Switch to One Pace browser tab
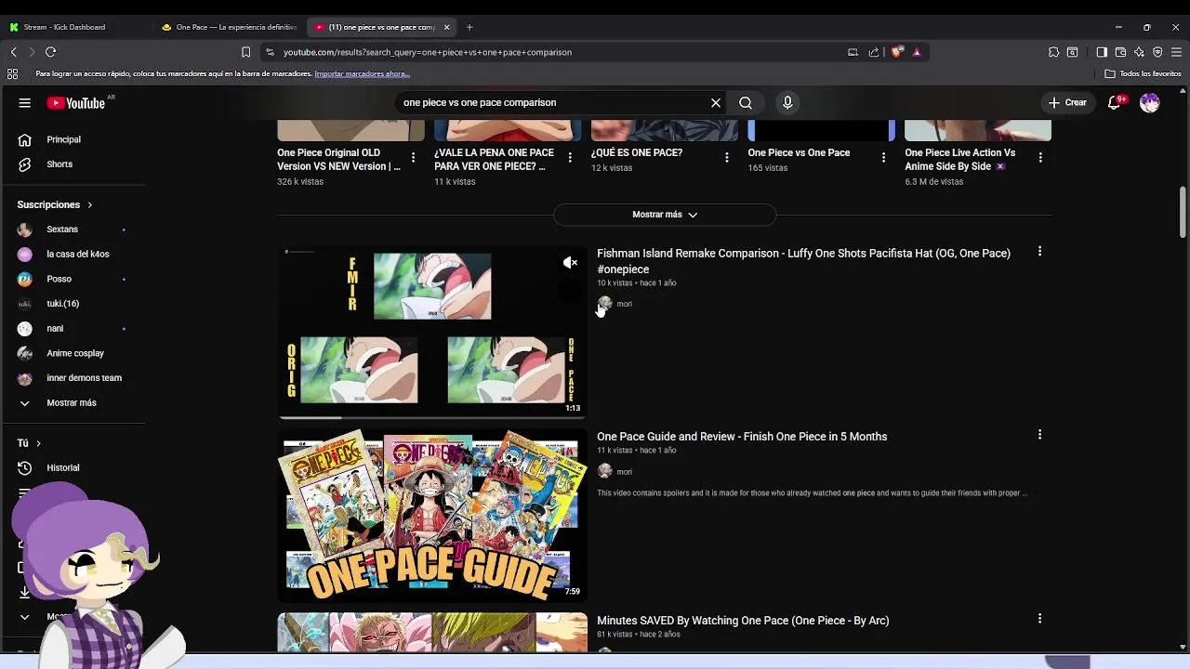 pos(228,27)
